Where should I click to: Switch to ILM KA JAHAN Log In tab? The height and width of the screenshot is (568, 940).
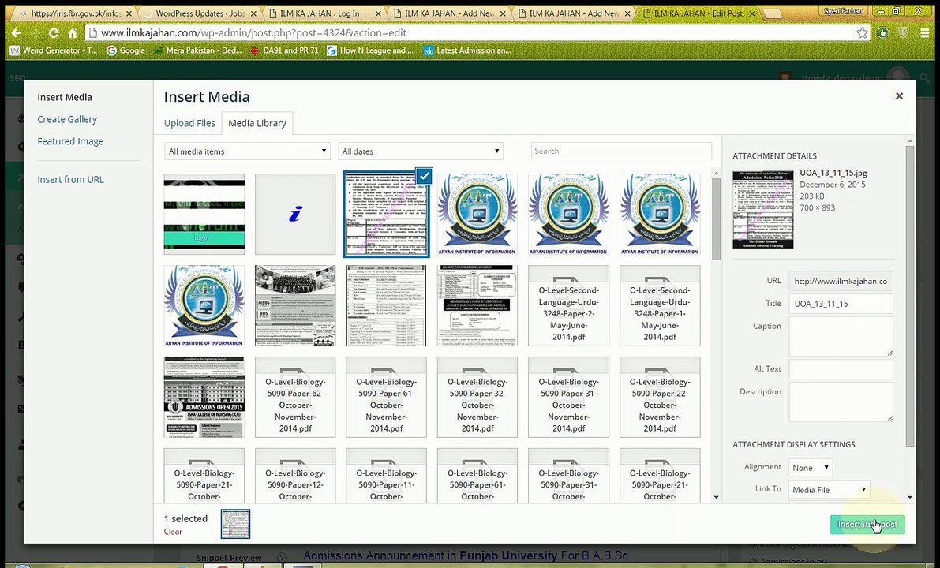(324, 13)
